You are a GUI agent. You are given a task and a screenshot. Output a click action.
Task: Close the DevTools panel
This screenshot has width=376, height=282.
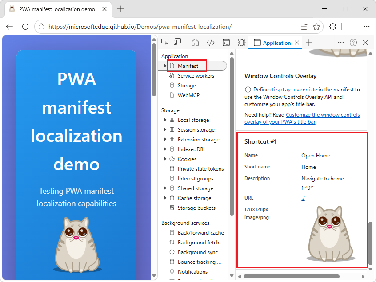[365, 43]
